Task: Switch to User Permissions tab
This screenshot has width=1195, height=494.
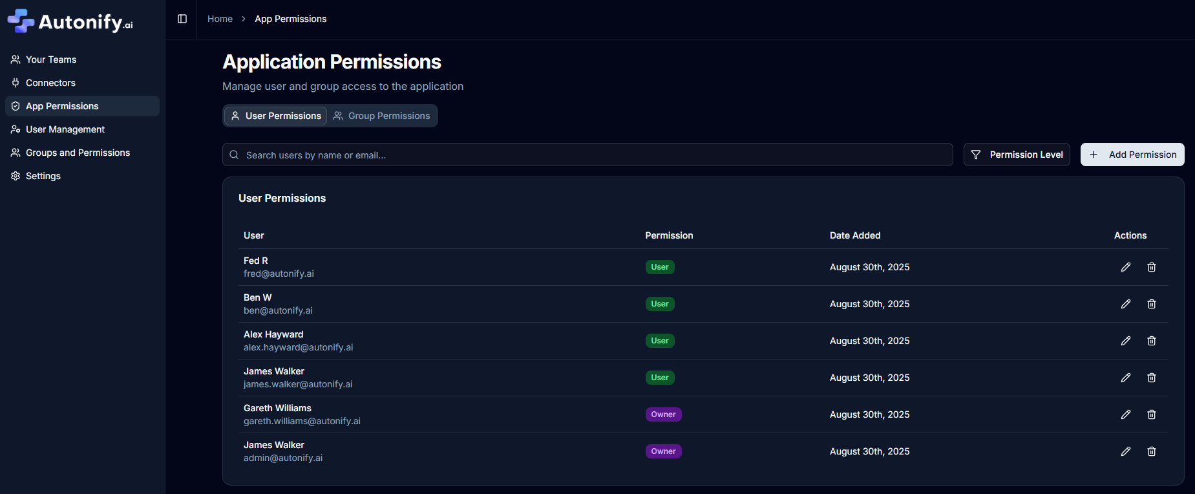Action: (276, 116)
